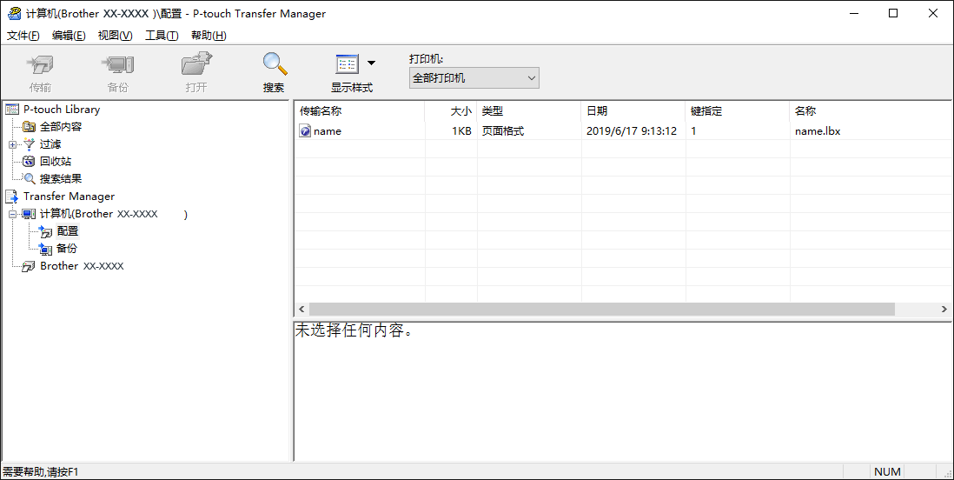Click the application icon in title bar
954x480 pixels.
(13, 13)
